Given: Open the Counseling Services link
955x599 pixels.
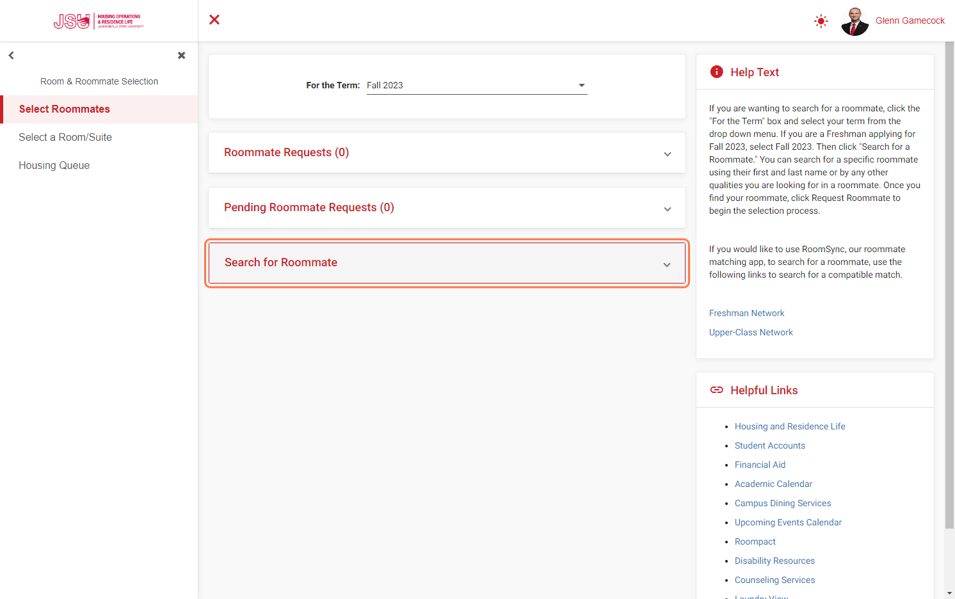Looking at the screenshot, I should 774,580.
